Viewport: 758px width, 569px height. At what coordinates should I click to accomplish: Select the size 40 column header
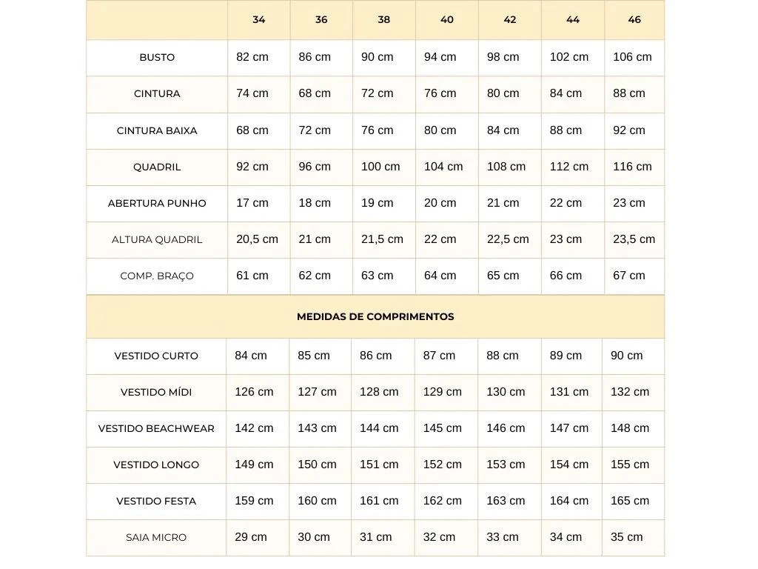tap(447, 20)
